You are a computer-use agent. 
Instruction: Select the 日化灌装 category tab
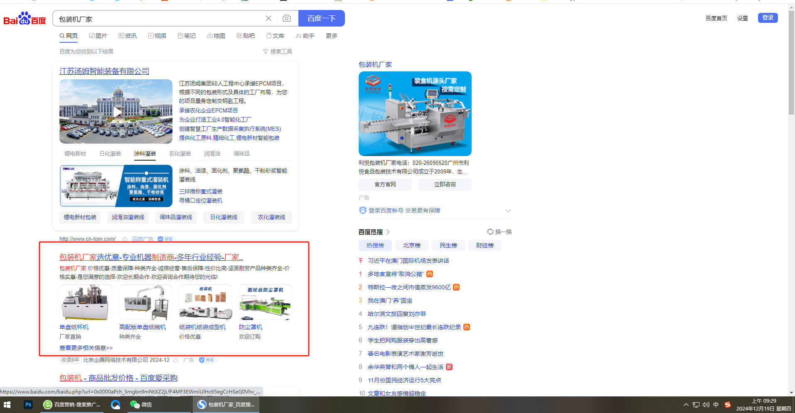tap(110, 154)
